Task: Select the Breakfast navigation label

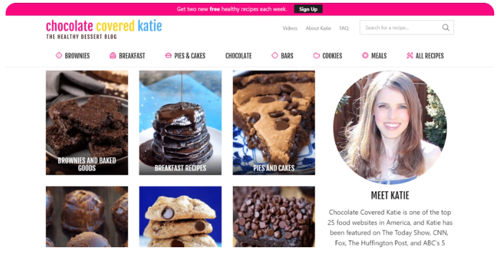Action: [x=132, y=56]
